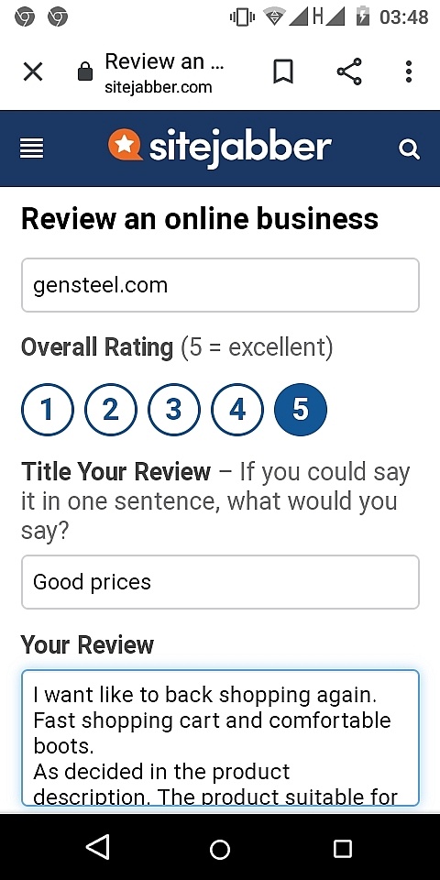This screenshot has height=880, width=440.
Task: Select overall rating 5
Action: [301, 410]
